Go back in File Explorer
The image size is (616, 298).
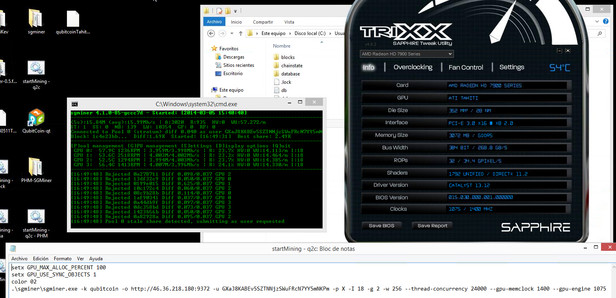coord(211,33)
